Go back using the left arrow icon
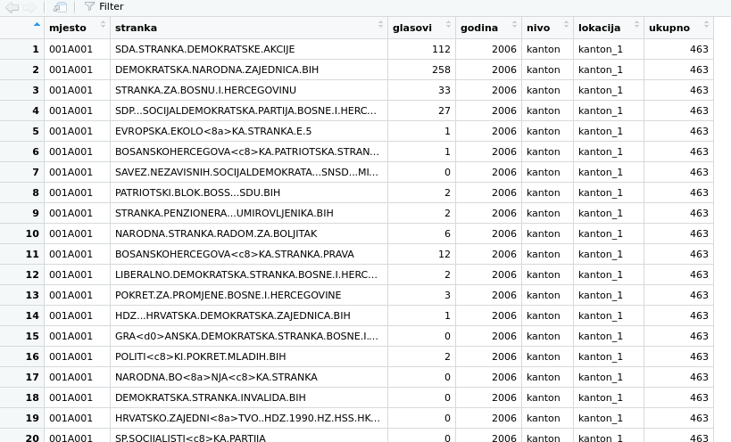The width and height of the screenshot is (731, 442). [12, 7]
